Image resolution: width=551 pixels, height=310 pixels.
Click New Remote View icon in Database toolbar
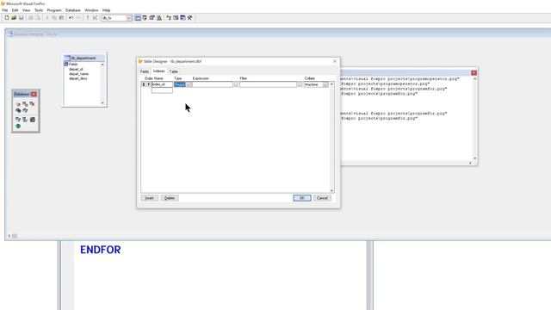point(18,111)
